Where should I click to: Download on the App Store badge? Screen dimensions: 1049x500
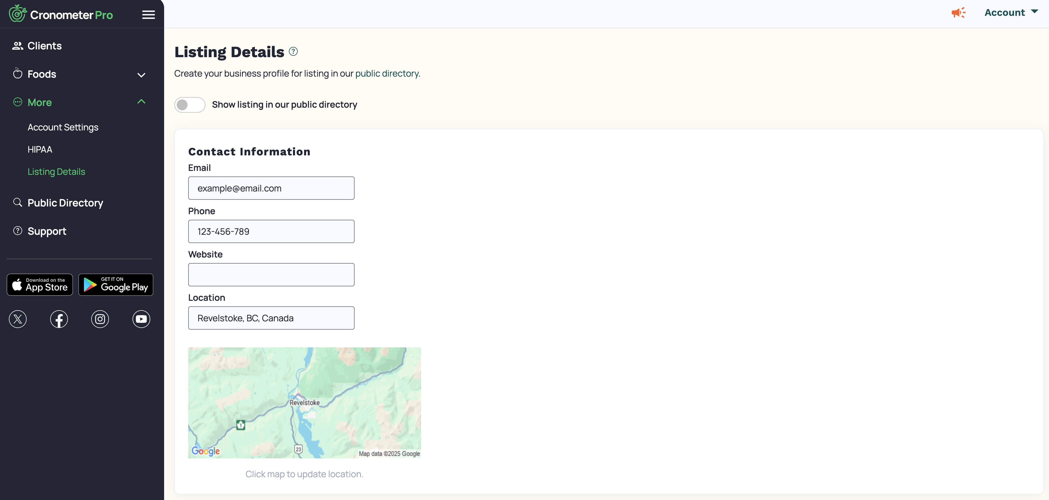point(40,284)
